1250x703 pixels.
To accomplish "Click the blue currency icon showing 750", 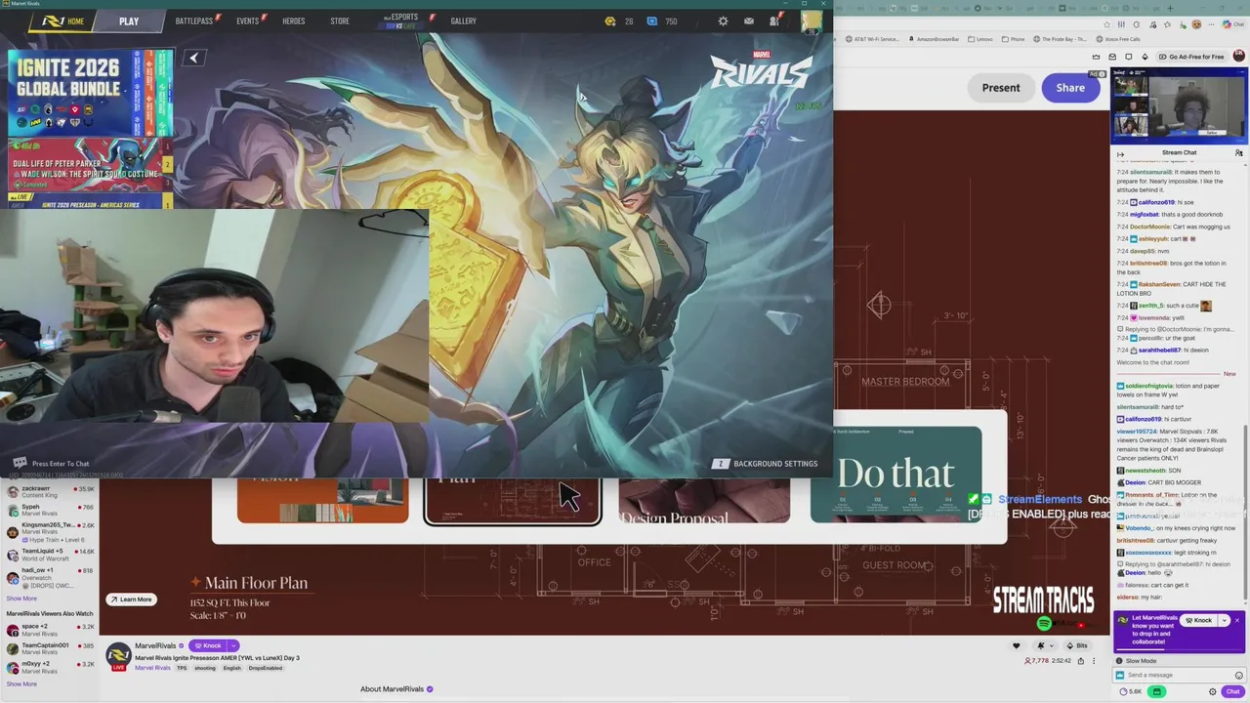I will pos(651,21).
